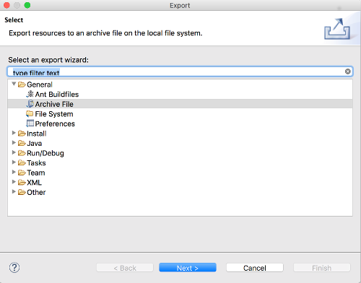Select the File System label

pyautogui.click(x=54, y=114)
